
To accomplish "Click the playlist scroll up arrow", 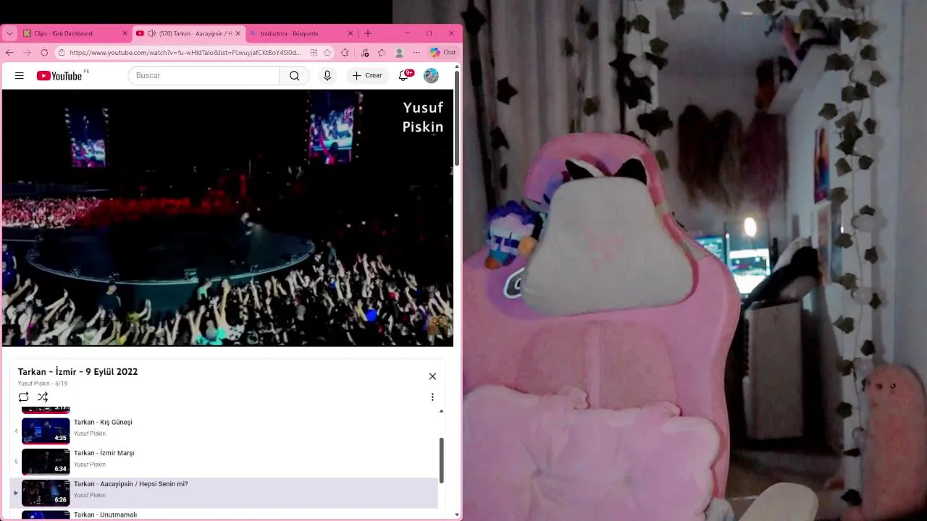I will point(441,411).
